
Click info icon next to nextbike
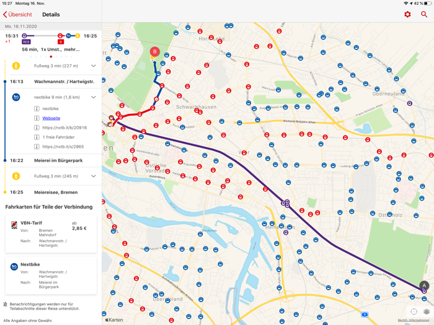tap(37, 108)
